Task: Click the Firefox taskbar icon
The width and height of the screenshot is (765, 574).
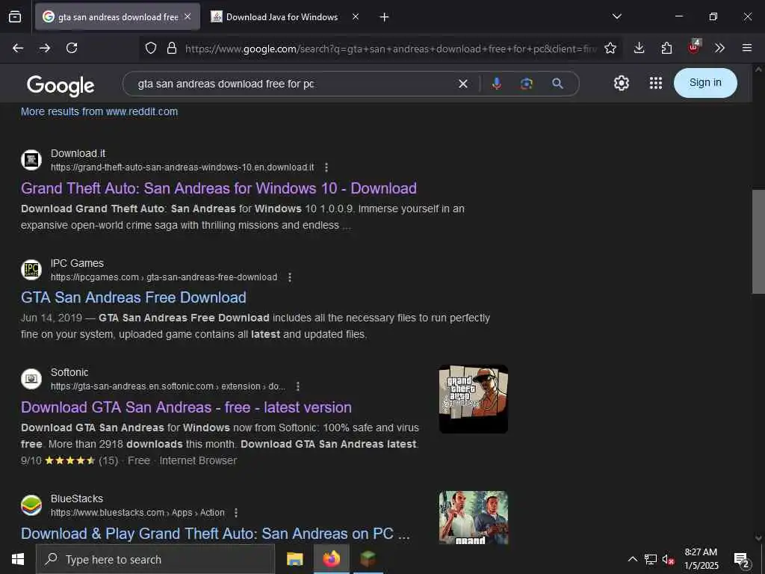Action: [331, 559]
